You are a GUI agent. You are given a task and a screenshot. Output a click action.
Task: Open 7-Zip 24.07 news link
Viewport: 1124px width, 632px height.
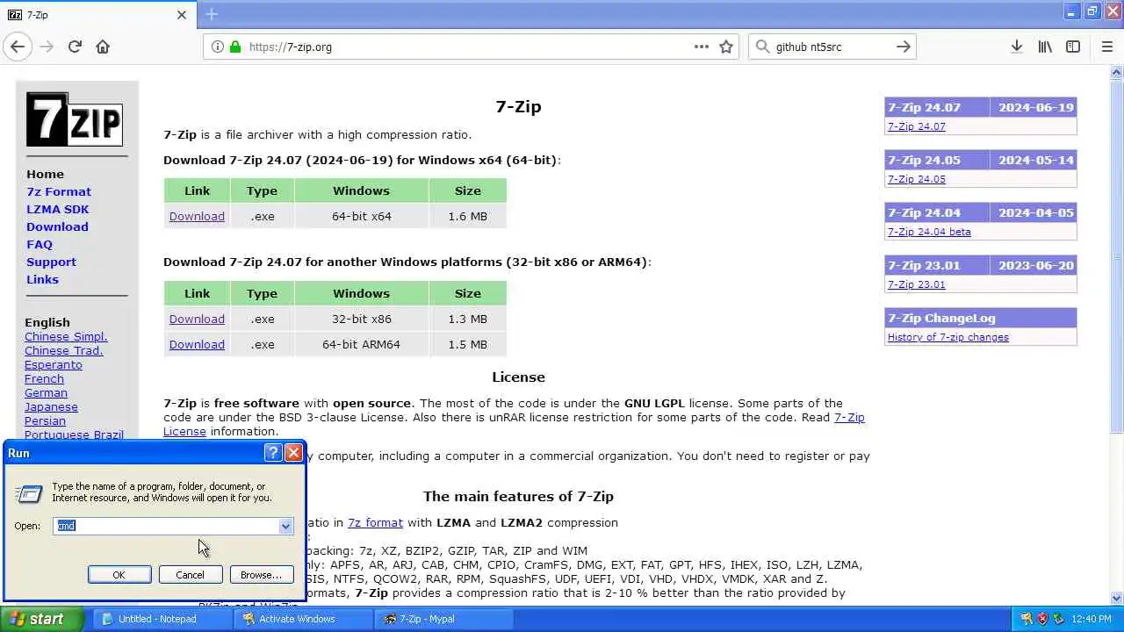point(916,126)
